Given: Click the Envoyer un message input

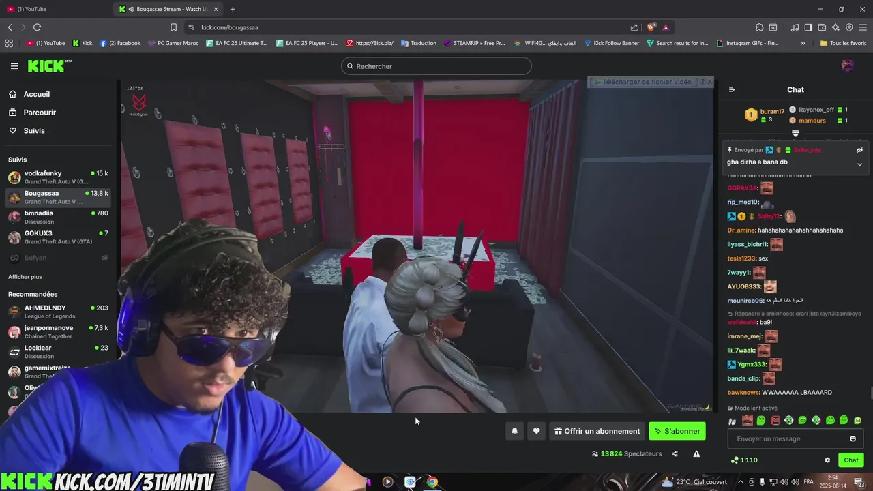Looking at the screenshot, I should (x=795, y=438).
